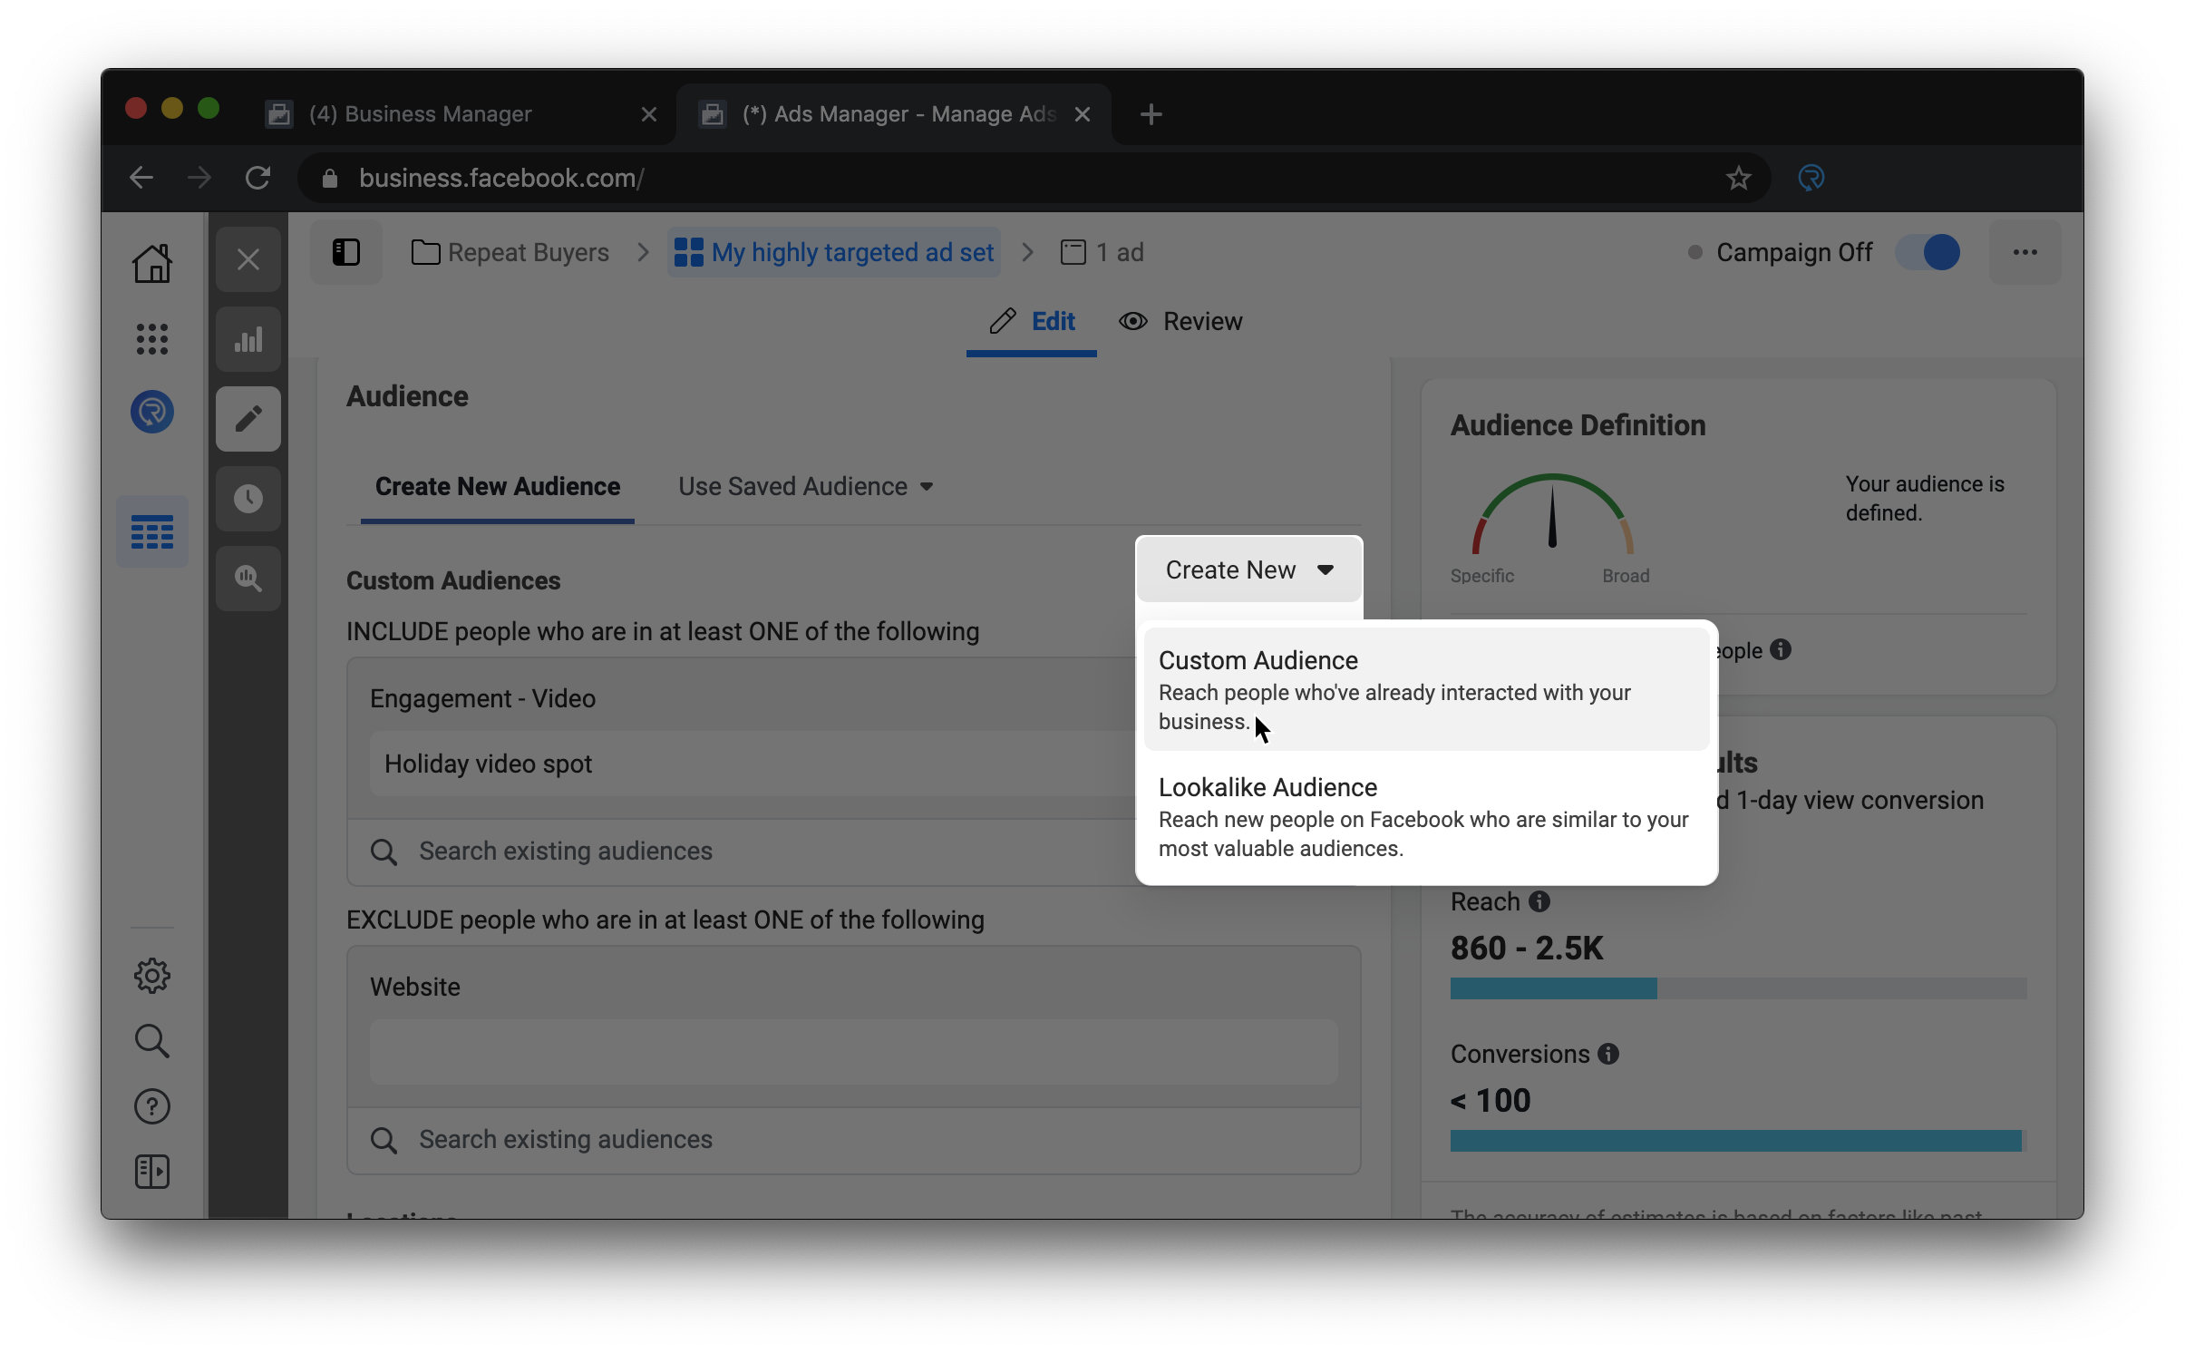Collapse the Create New dropdown
Viewport: 2185px width, 1353px height.
(1249, 569)
